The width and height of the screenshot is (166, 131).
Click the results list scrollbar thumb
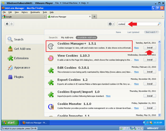[x=159, y=57]
